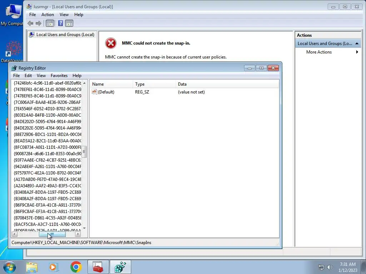This screenshot has height=274, width=366.
Task: Click the network tray icon
Action: tap(321, 267)
